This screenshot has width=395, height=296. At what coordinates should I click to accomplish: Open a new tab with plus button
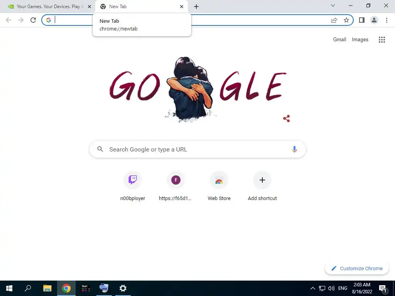point(196,7)
